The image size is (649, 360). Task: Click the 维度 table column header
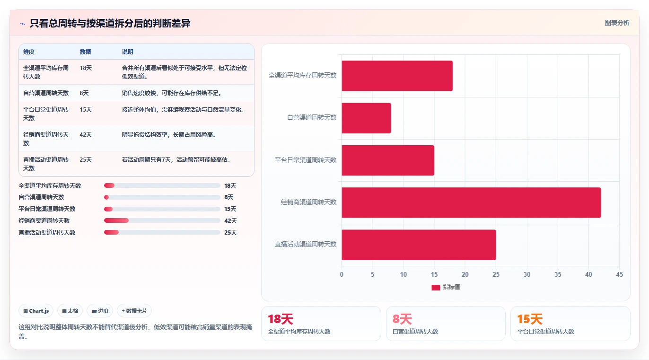[29, 52]
